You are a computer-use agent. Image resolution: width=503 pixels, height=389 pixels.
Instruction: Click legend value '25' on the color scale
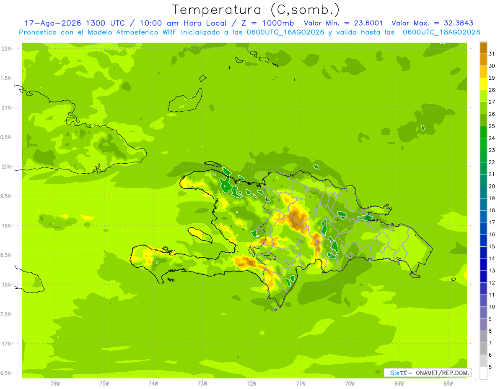[492, 126]
